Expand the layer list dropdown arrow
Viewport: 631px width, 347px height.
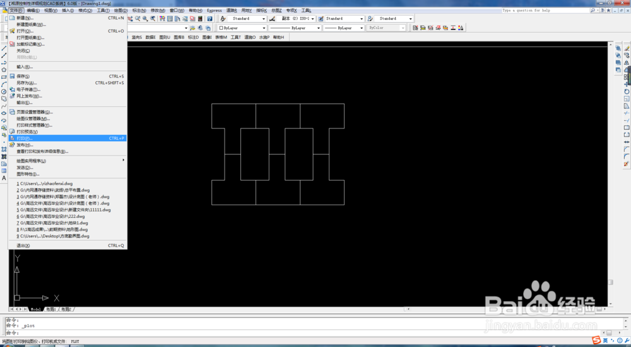point(186,28)
